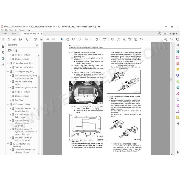Screen dimensions: 180x180
Task: Expand the Pm Clinic bookmark
Action: pos(10,100)
